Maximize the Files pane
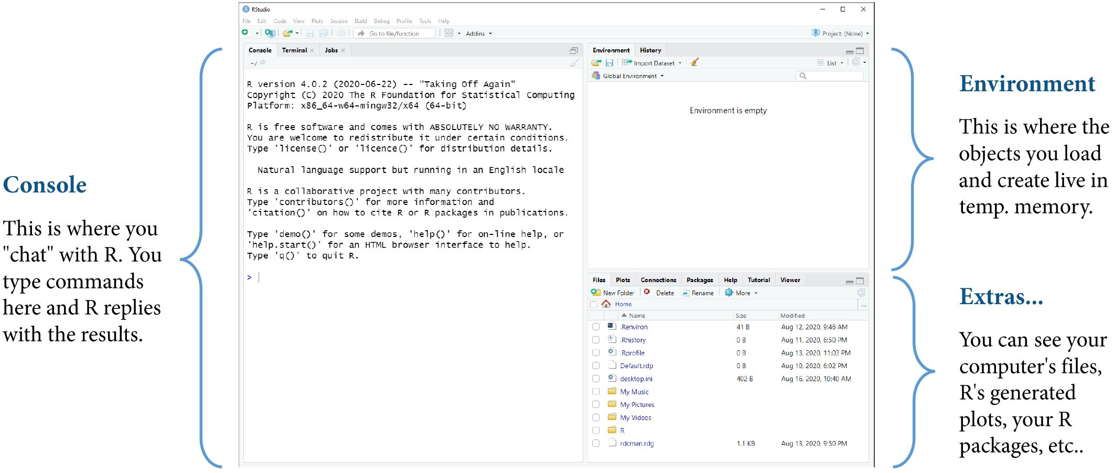 (x=860, y=281)
